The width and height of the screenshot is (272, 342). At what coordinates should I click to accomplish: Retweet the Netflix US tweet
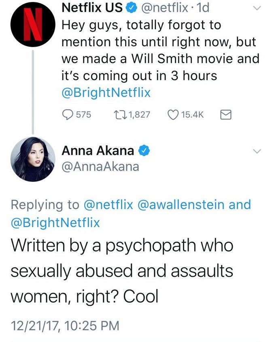pyautogui.click(x=117, y=115)
